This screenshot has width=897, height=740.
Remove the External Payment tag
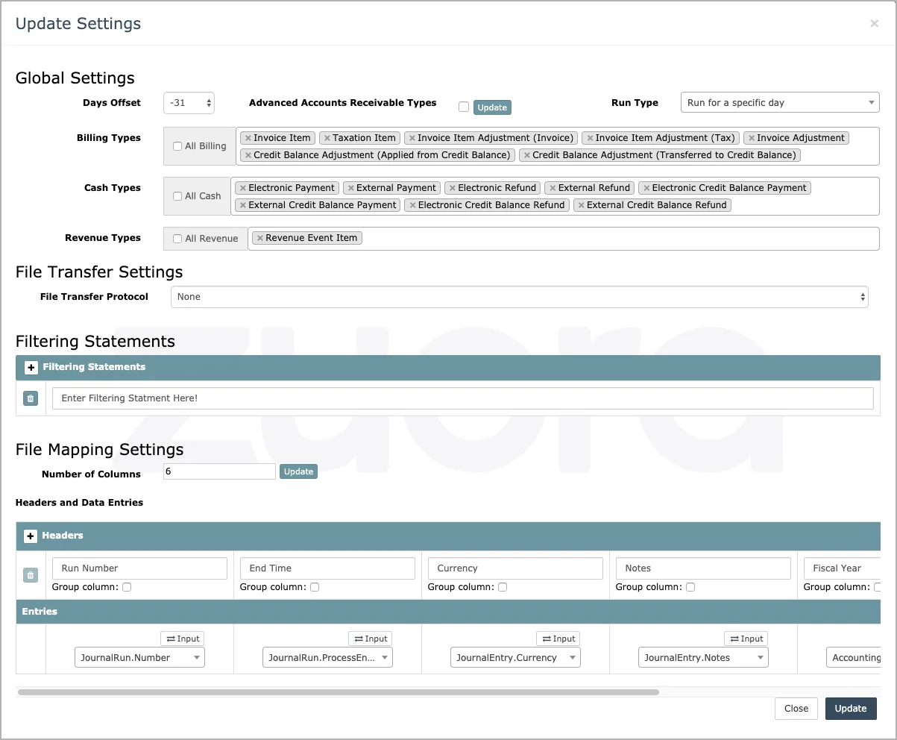(x=351, y=188)
